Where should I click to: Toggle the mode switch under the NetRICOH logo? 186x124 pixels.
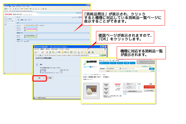pos(90,67)
